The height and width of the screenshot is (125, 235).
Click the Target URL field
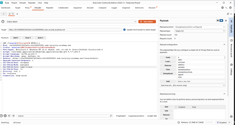64,30
